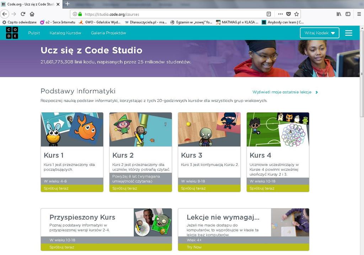This screenshot has height=255, width=364.
Task: Click the 'Podstawy Informatyki' heading
Action: (78, 91)
